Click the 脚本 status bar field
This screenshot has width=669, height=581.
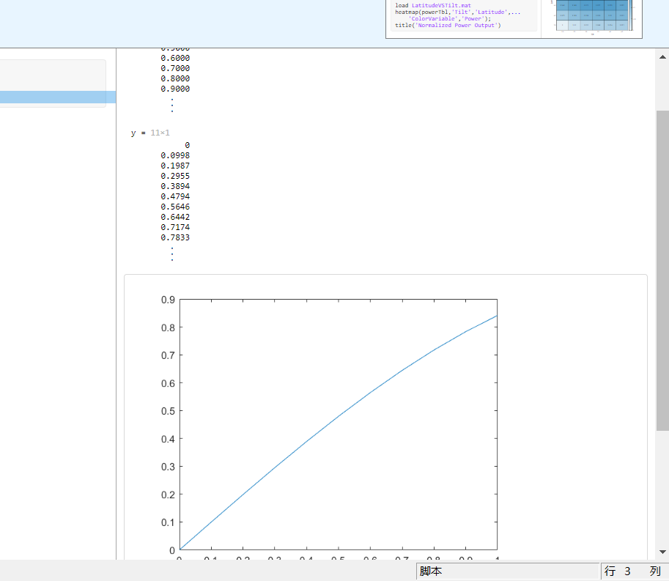tap(508, 571)
